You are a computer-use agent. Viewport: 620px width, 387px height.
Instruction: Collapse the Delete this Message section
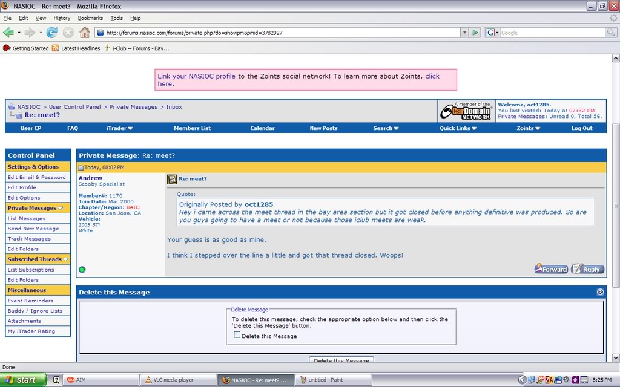coord(600,292)
